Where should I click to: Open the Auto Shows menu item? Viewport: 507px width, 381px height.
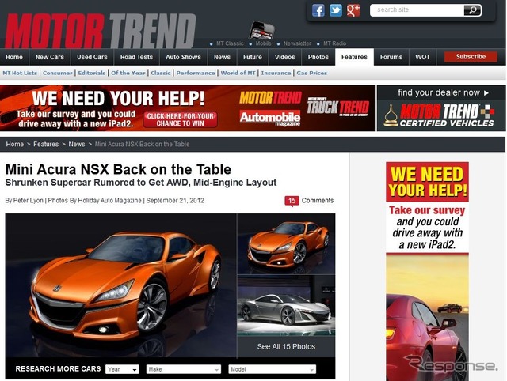pyautogui.click(x=183, y=57)
